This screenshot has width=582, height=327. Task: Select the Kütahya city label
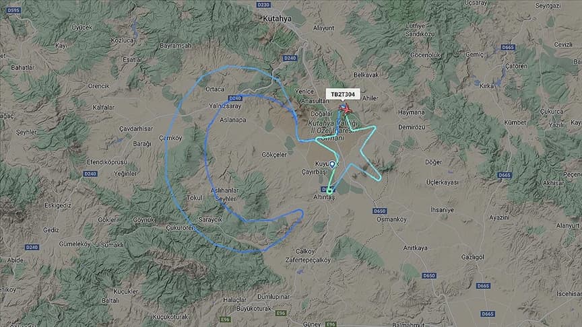click(x=278, y=19)
